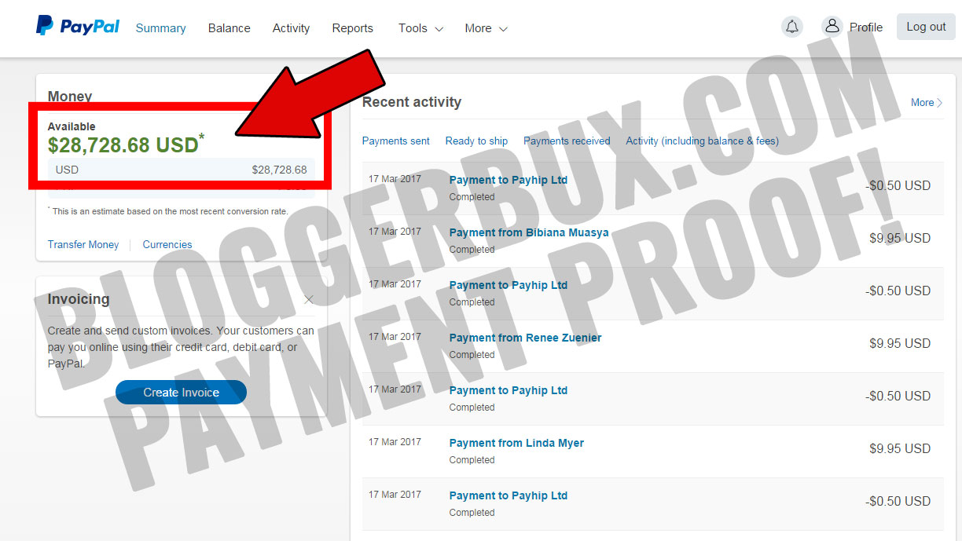The image size is (962, 541).
Task: Select the Payments sent filter
Action: coord(395,141)
